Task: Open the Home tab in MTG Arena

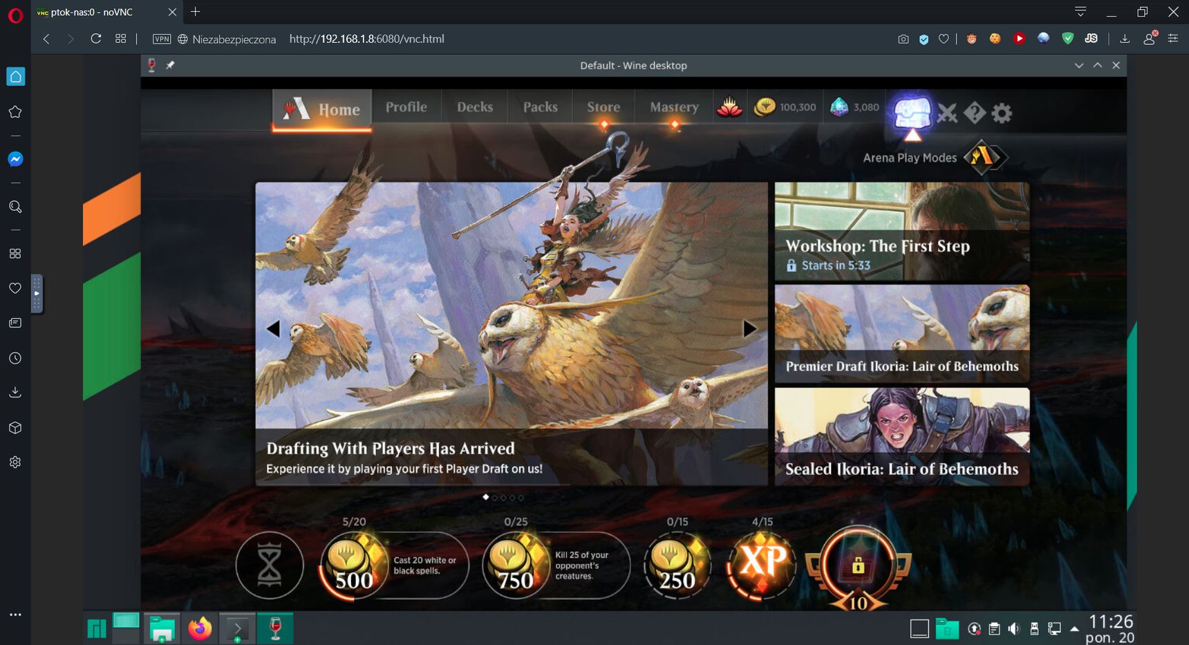Action: pos(322,109)
